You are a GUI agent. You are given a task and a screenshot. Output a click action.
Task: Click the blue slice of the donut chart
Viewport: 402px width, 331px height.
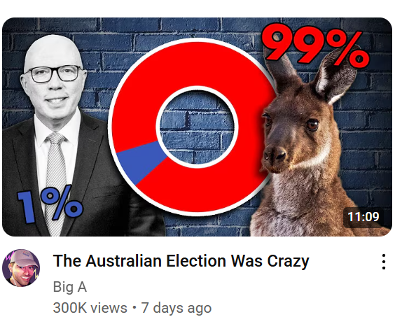click(140, 161)
